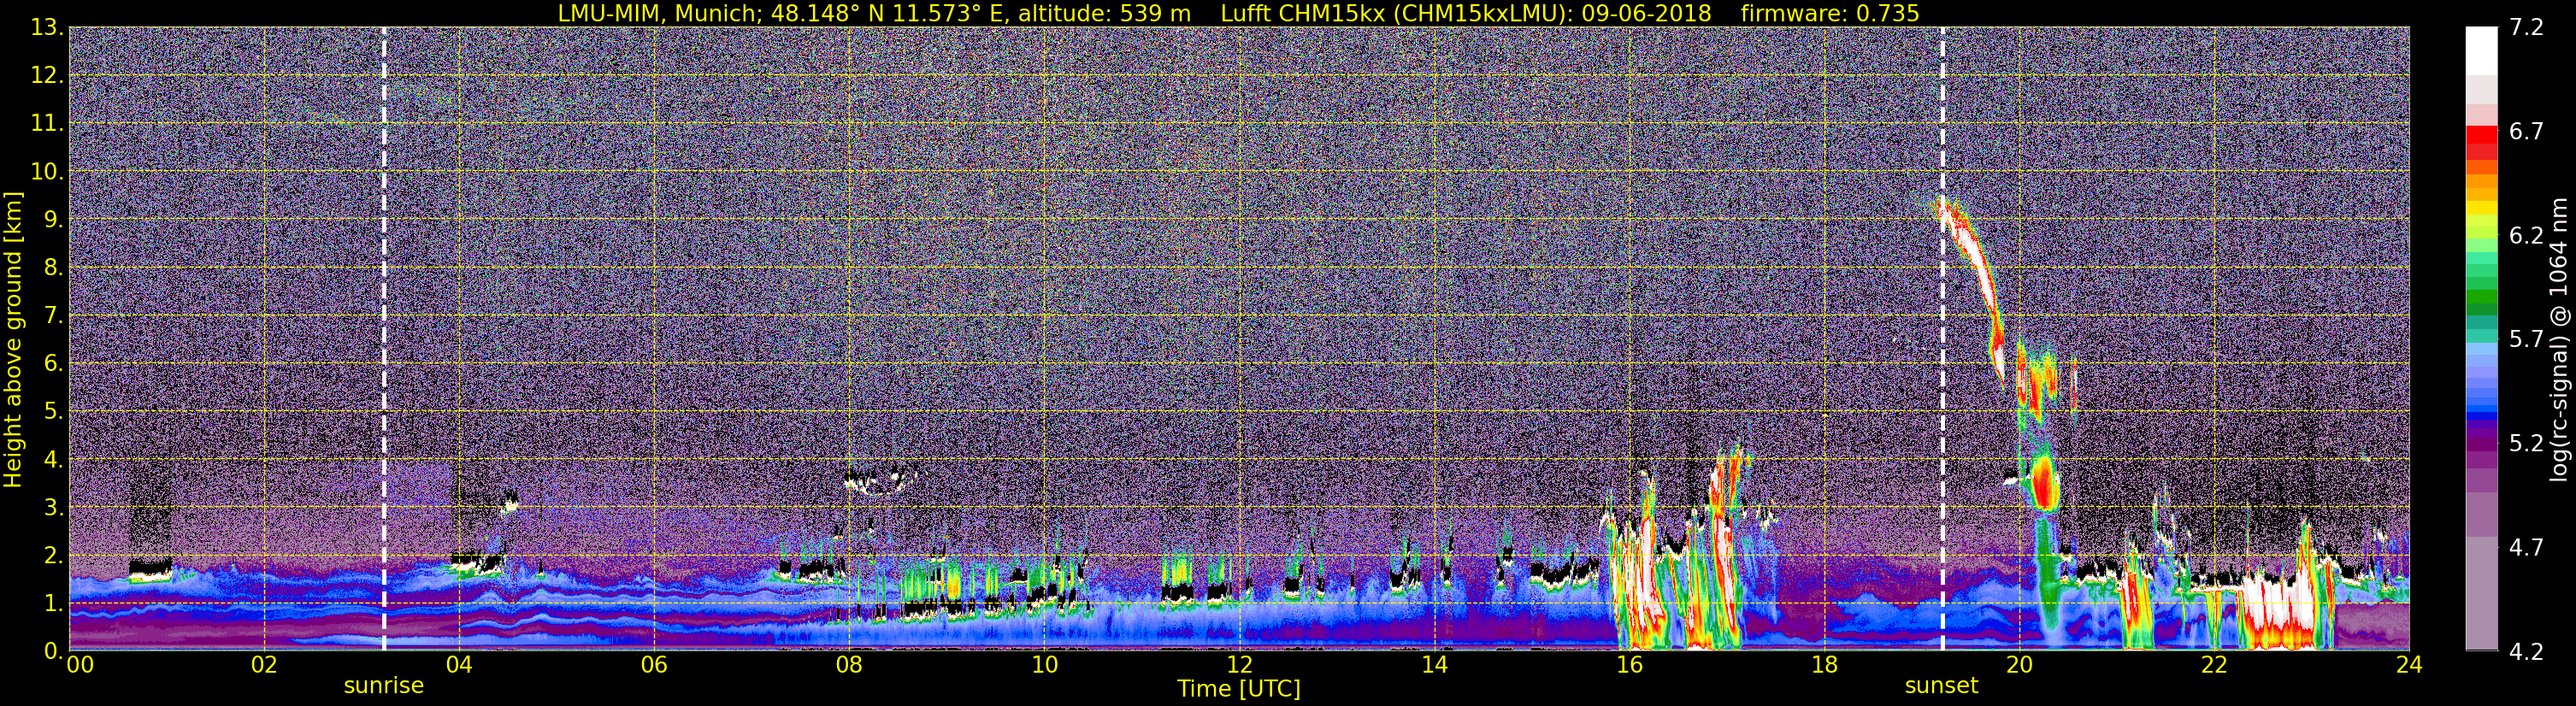
Task: Click the colorbar value '7.2'
Action: 2526,27
